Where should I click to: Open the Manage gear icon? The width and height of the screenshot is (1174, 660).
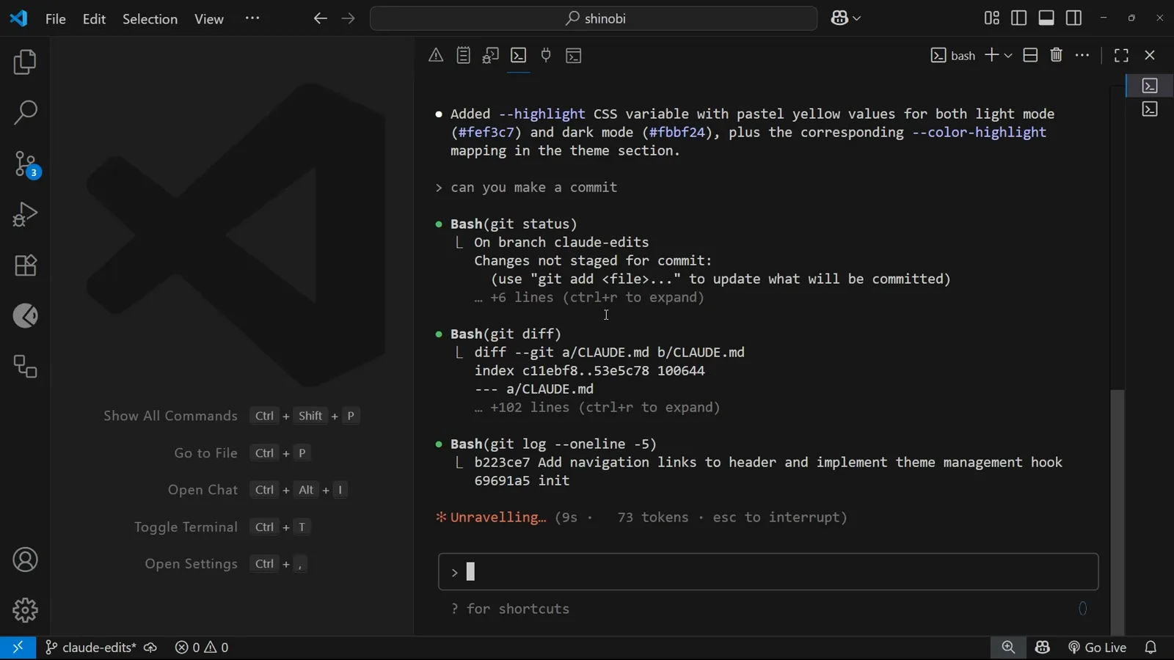tap(25, 610)
